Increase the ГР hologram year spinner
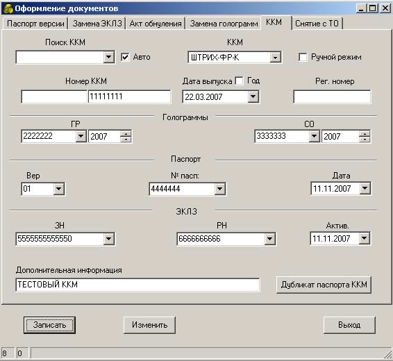 pyautogui.click(x=126, y=133)
